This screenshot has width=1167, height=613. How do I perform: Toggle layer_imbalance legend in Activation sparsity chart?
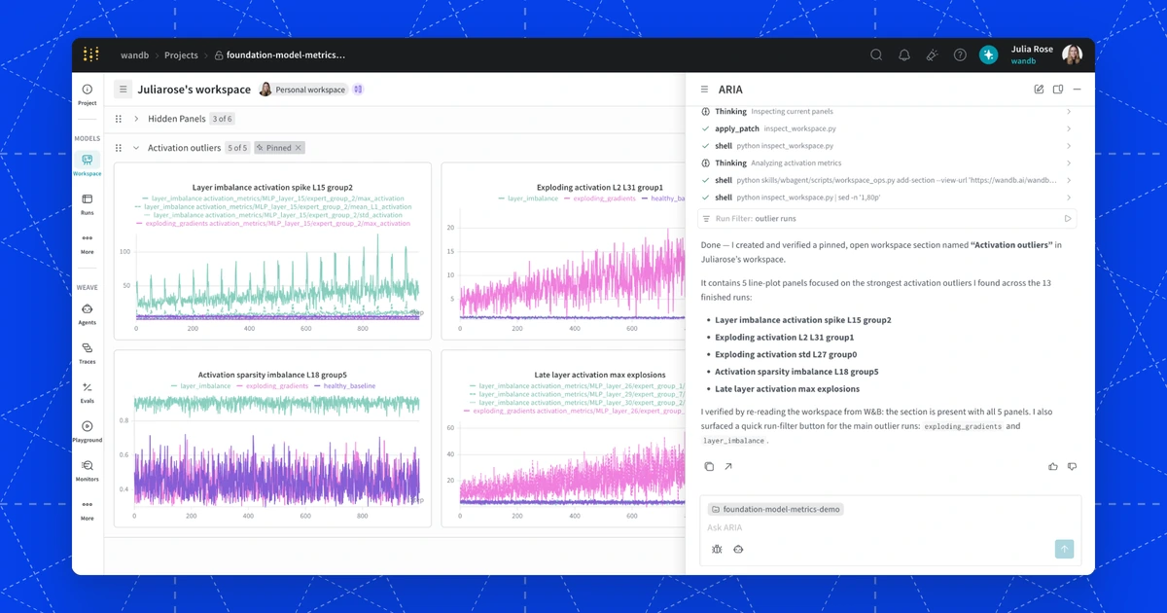click(x=200, y=386)
